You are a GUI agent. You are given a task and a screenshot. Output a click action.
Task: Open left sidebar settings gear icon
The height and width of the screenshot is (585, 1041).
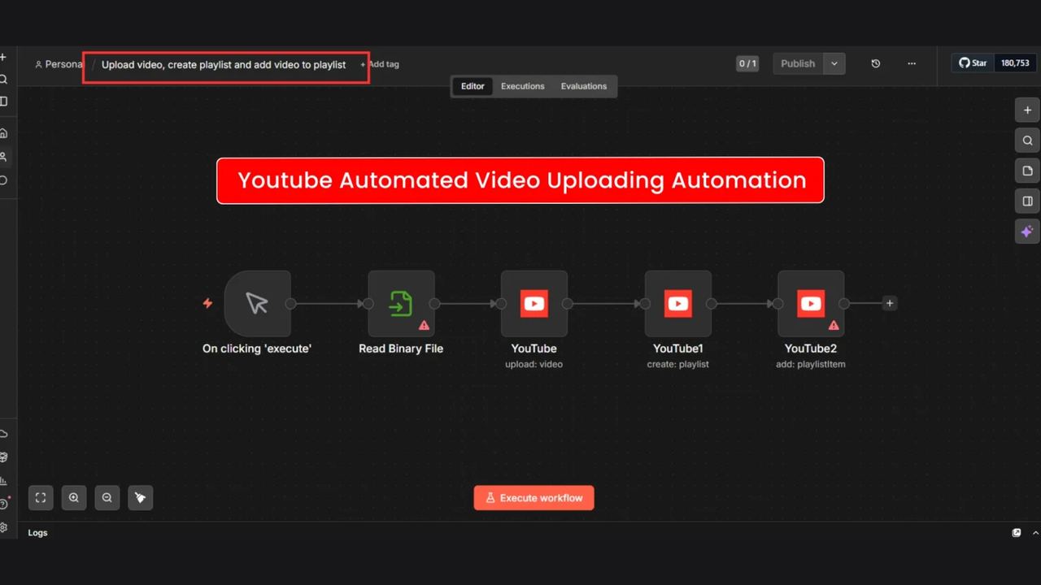pos(3,527)
